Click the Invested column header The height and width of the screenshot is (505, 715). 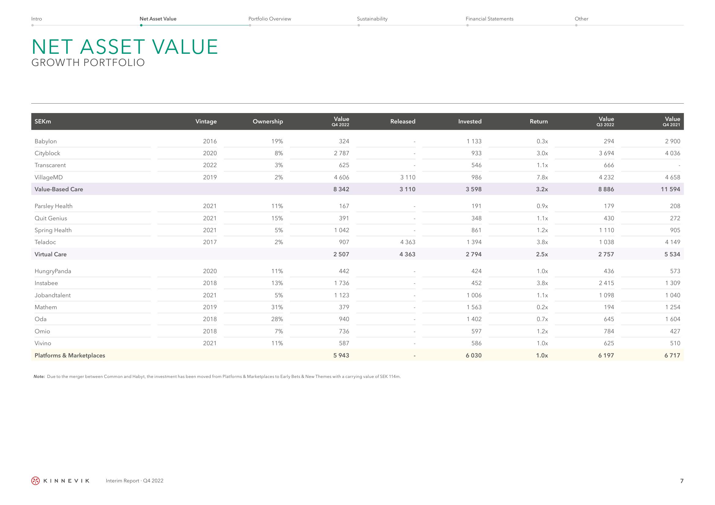click(x=470, y=121)
